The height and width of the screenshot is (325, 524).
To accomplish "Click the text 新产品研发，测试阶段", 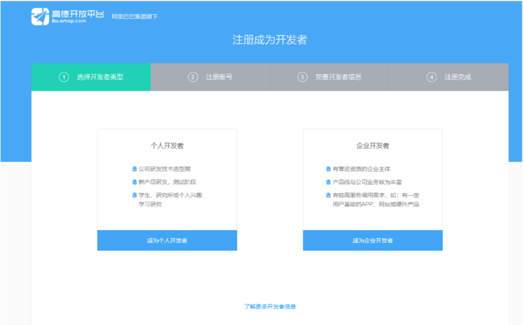I will coord(167,182).
